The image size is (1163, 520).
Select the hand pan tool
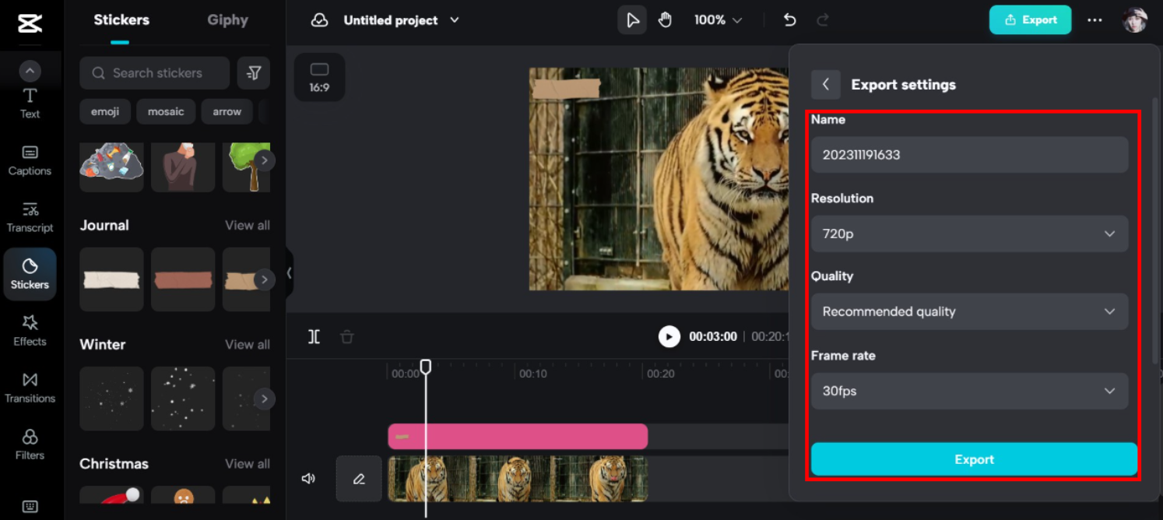(665, 20)
